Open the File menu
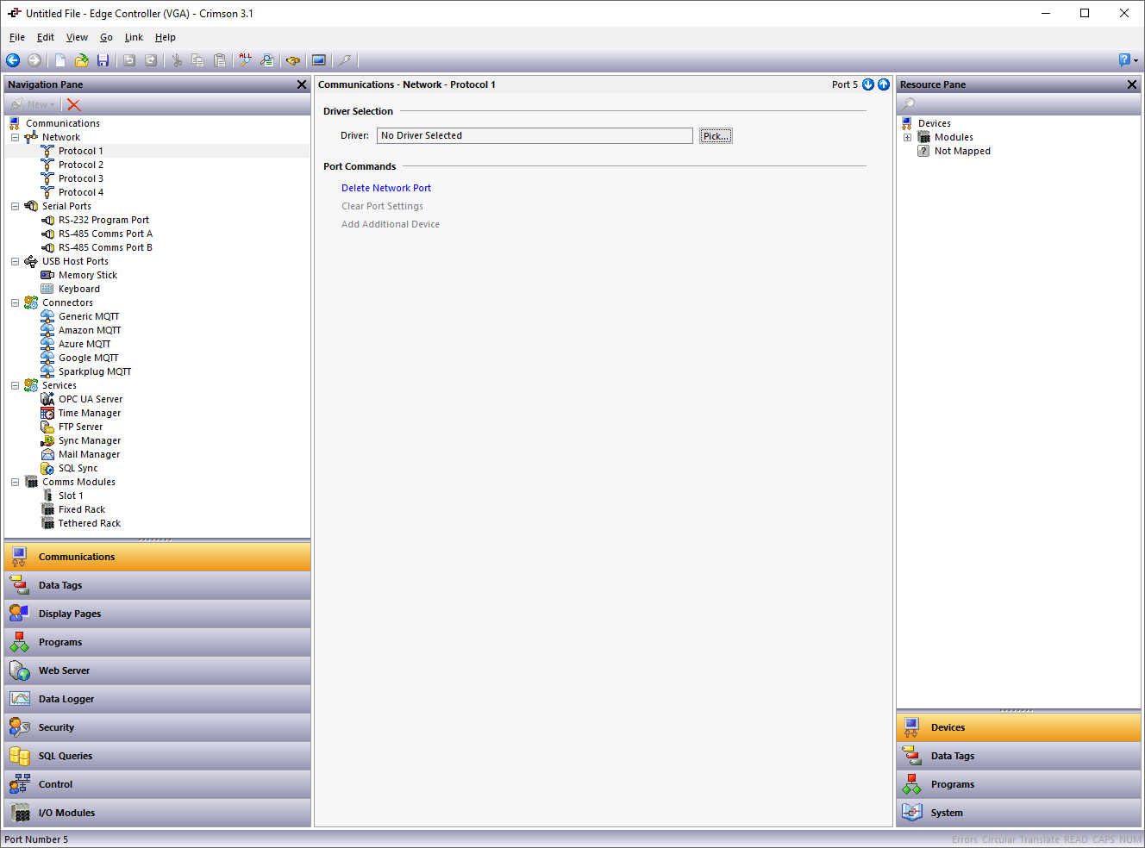 coord(17,37)
